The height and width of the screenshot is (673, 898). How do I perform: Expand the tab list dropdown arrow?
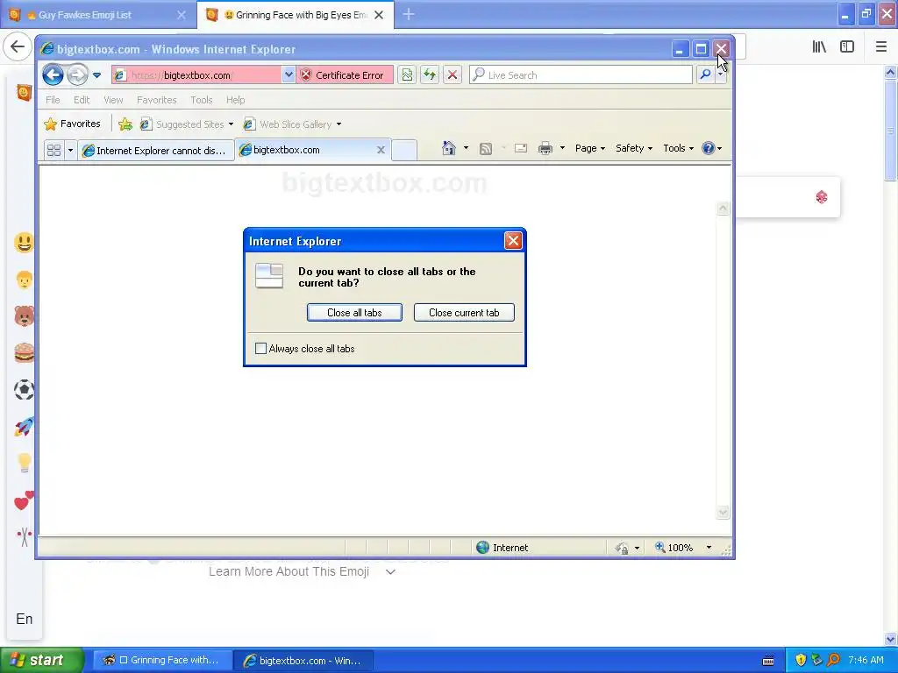click(x=70, y=150)
